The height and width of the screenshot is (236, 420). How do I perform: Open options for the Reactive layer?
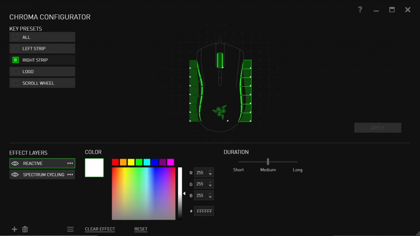(x=70, y=163)
